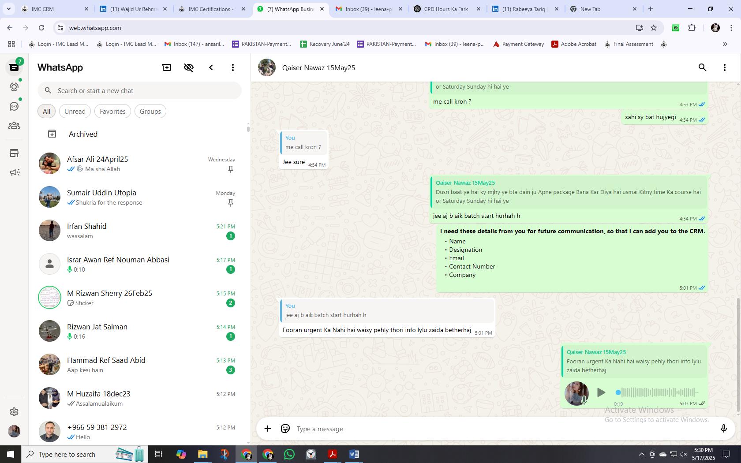
Task: Open chat with Hammad Ref Saad Abid
Action: click(139, 365)
